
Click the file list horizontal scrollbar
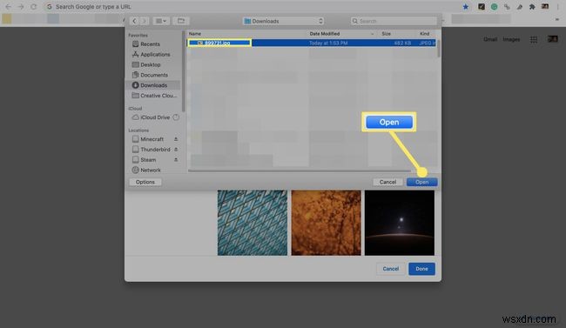click(300, 171)
